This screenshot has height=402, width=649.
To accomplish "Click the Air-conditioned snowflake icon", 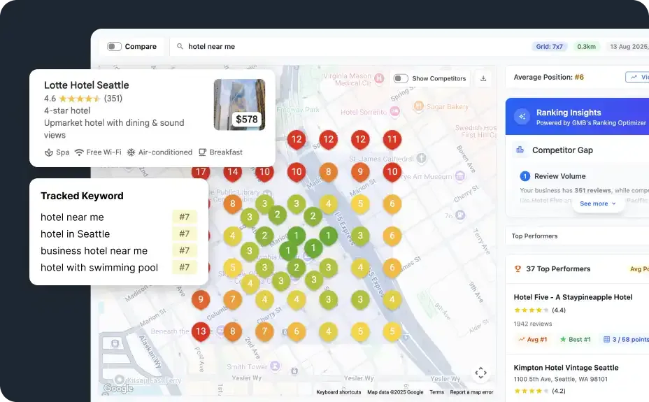I will click(131, 152).
